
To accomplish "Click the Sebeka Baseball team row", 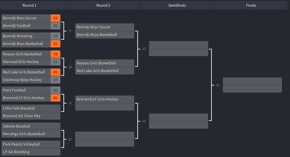I will 31,126.
